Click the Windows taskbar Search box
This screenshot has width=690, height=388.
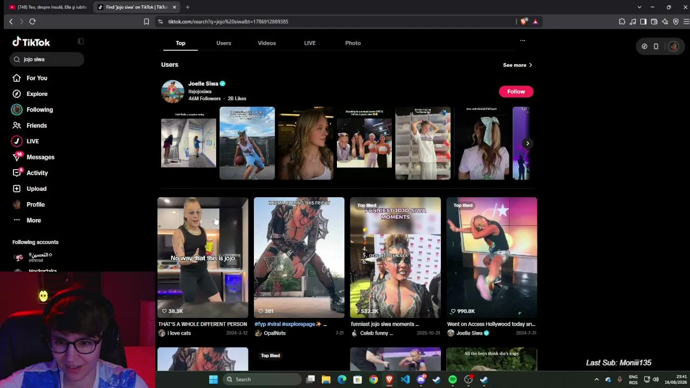(263, 379)
